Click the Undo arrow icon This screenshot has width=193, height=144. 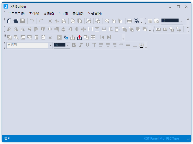coord(32,21)
